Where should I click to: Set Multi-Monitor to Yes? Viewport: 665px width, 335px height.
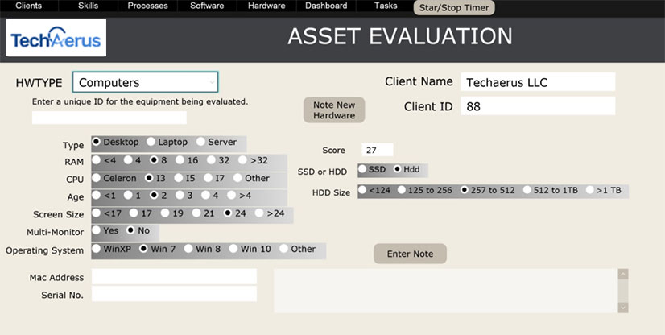coord(97,230)
